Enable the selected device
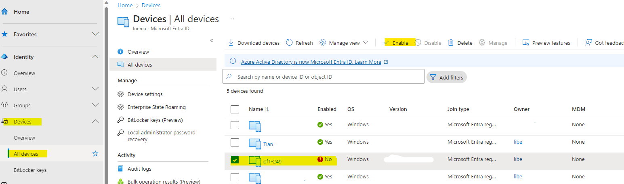The image size is (624, 184). pyautogui.click(x=396, y=43)
